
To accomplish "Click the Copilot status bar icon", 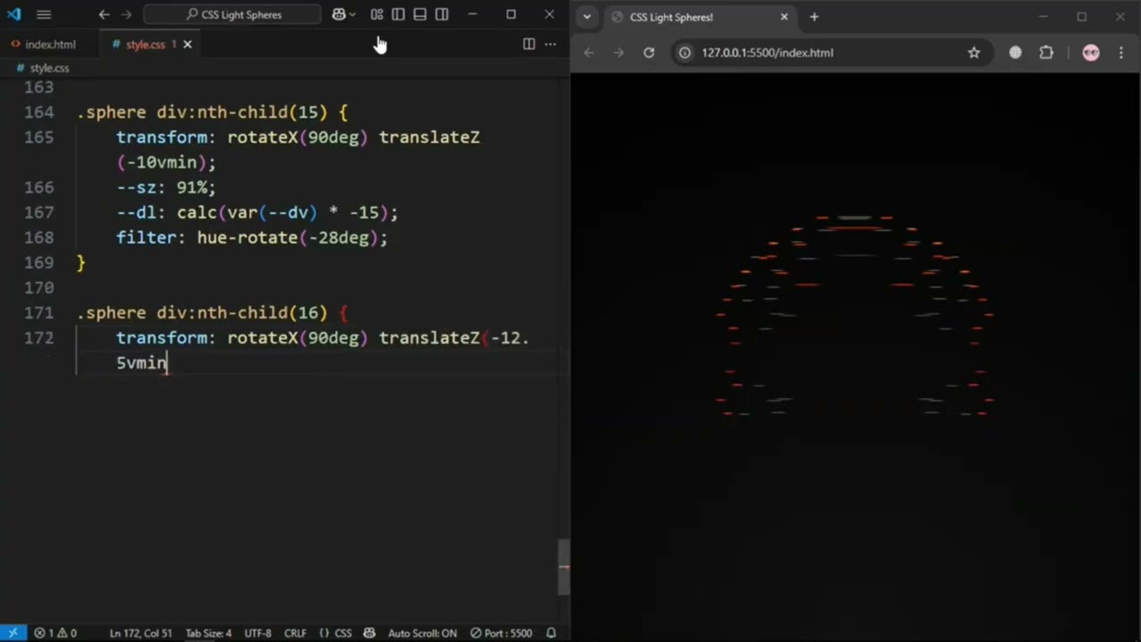I will click(369, 633).
